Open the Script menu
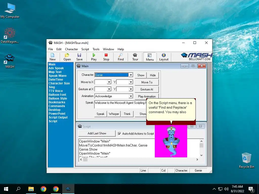This screenshot has height=194, width=259. point(85,49)
